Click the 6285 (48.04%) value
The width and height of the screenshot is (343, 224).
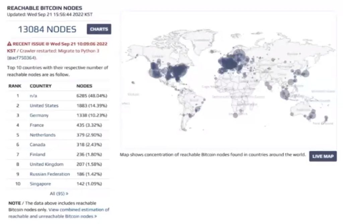(92, 96)
